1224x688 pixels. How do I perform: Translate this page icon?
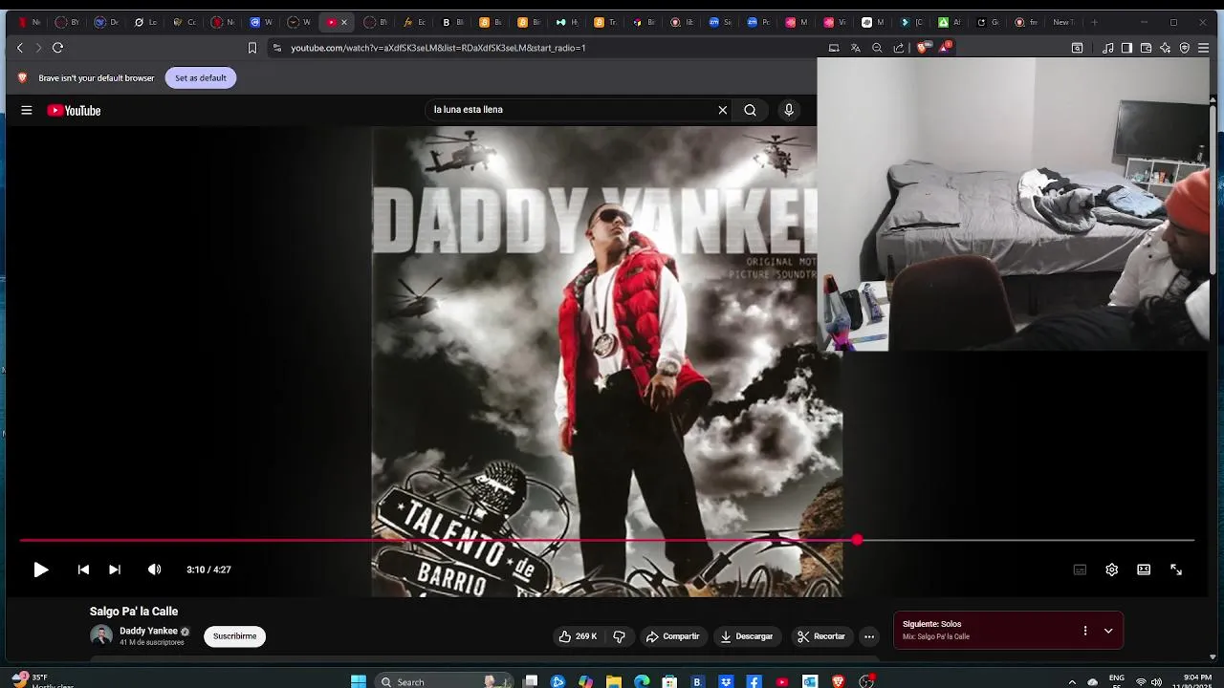(856, 48)
